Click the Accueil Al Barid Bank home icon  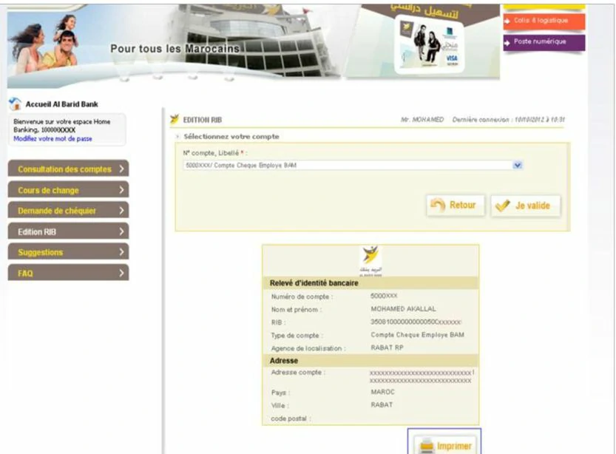click(x=15, y=104)
